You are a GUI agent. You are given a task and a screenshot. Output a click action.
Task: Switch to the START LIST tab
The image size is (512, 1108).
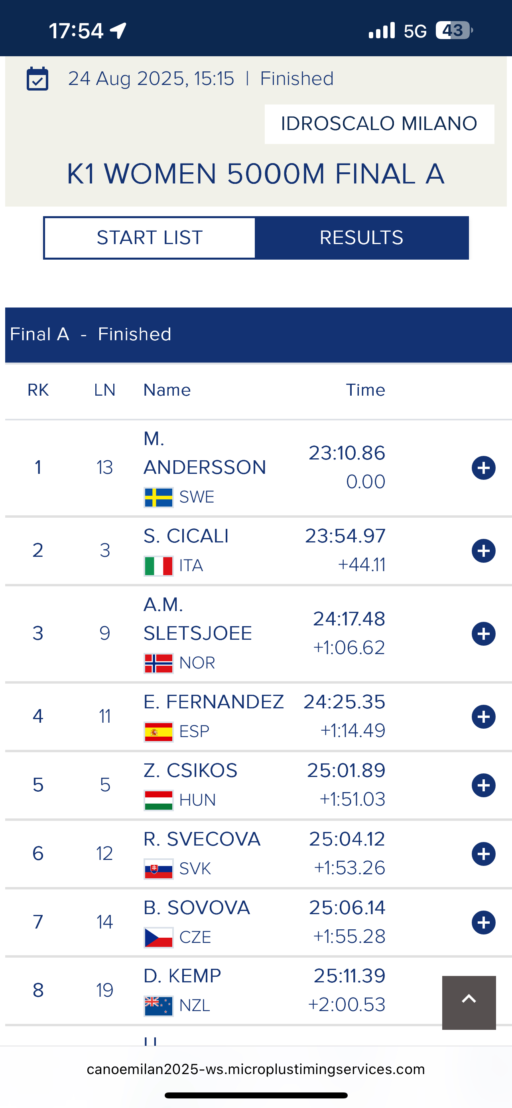coord(150,238)
